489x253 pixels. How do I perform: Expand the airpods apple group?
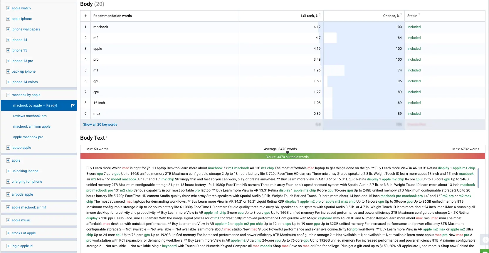coord(8,194)
